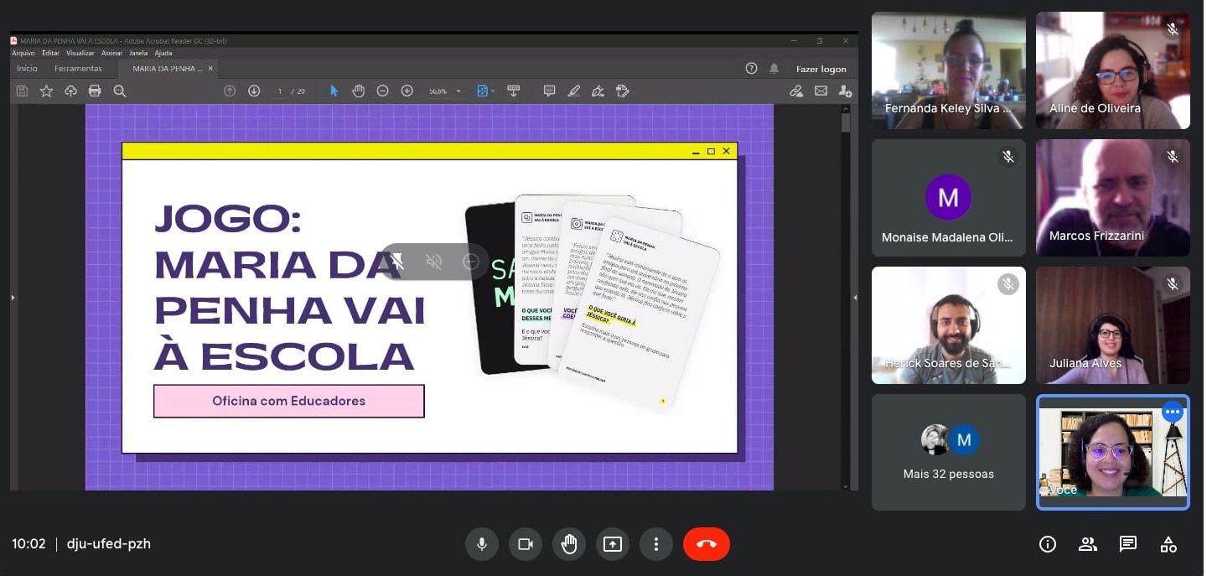The height and width of the screenshot is (576, 1207).
Task: Click the raise hand button
Action: 569,544
